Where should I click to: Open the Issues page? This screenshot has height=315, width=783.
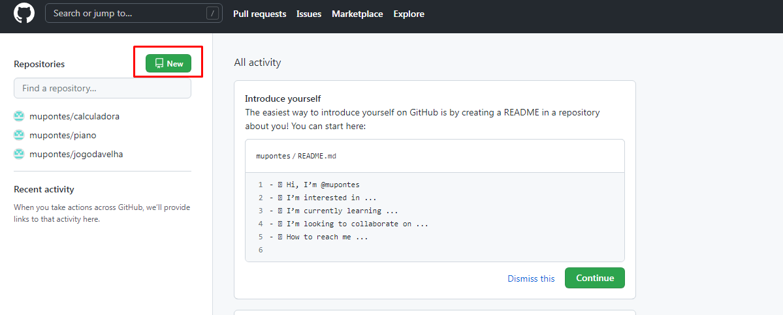[x=309, y=14]
